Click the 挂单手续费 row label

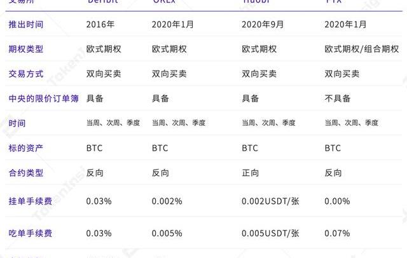(x=31, y=201)
